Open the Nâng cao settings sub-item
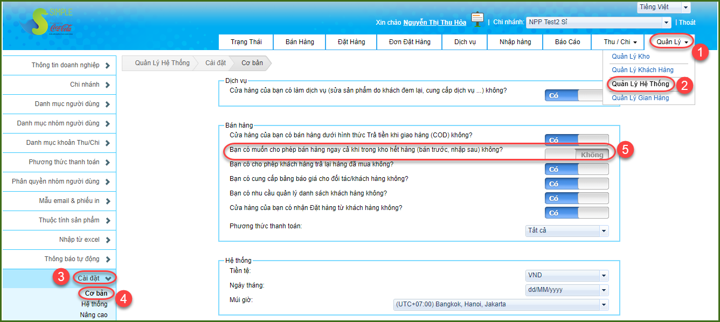720x322 pixels. (94, 314)
